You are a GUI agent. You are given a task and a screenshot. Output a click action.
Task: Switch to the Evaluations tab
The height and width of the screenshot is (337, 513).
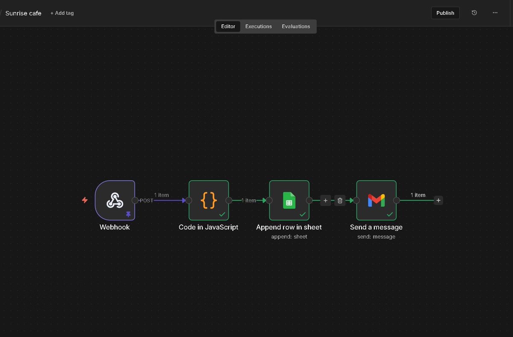pyautogui.click(x=296, y=26)
